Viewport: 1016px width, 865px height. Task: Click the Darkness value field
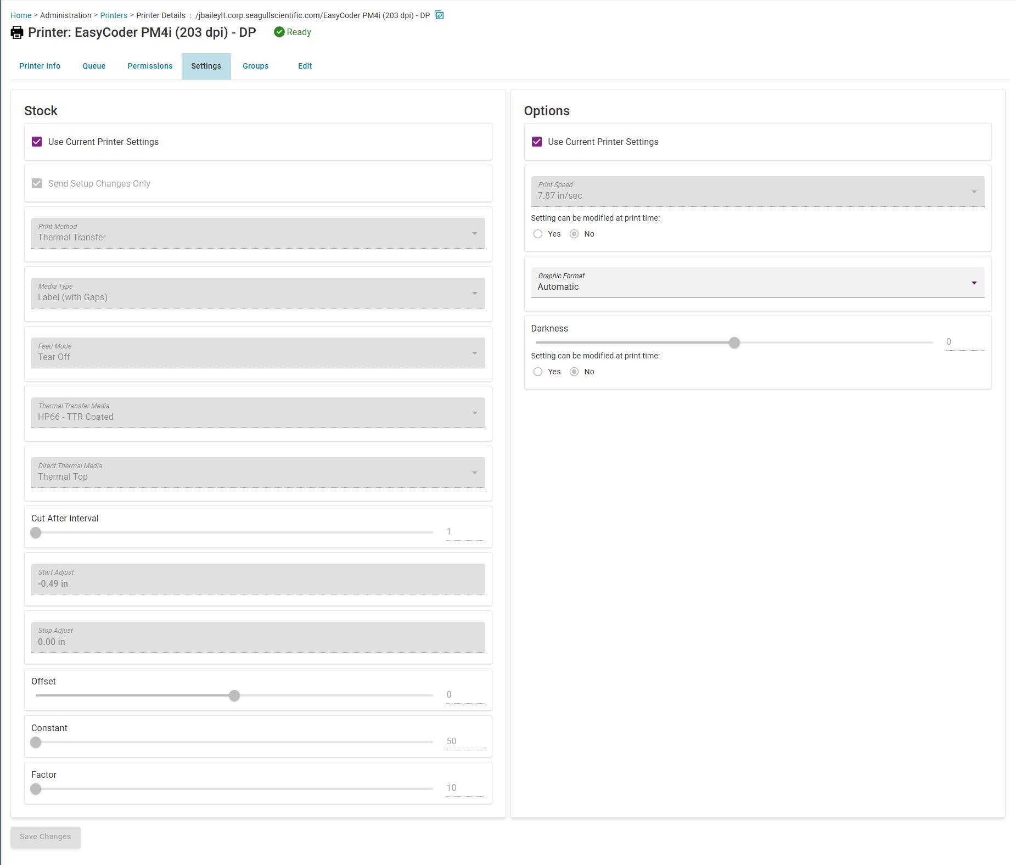[965, 342]
